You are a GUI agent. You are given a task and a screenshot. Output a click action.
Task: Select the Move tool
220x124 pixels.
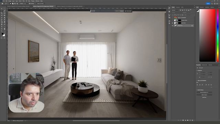click(x=1, y=9)
